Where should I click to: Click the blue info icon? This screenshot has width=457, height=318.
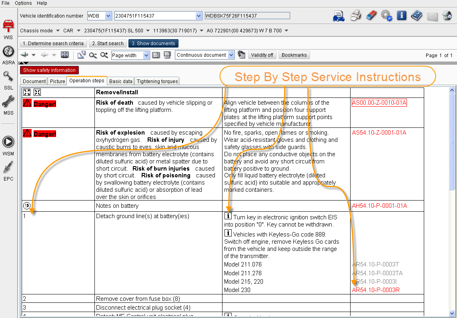tap(402, 15)
